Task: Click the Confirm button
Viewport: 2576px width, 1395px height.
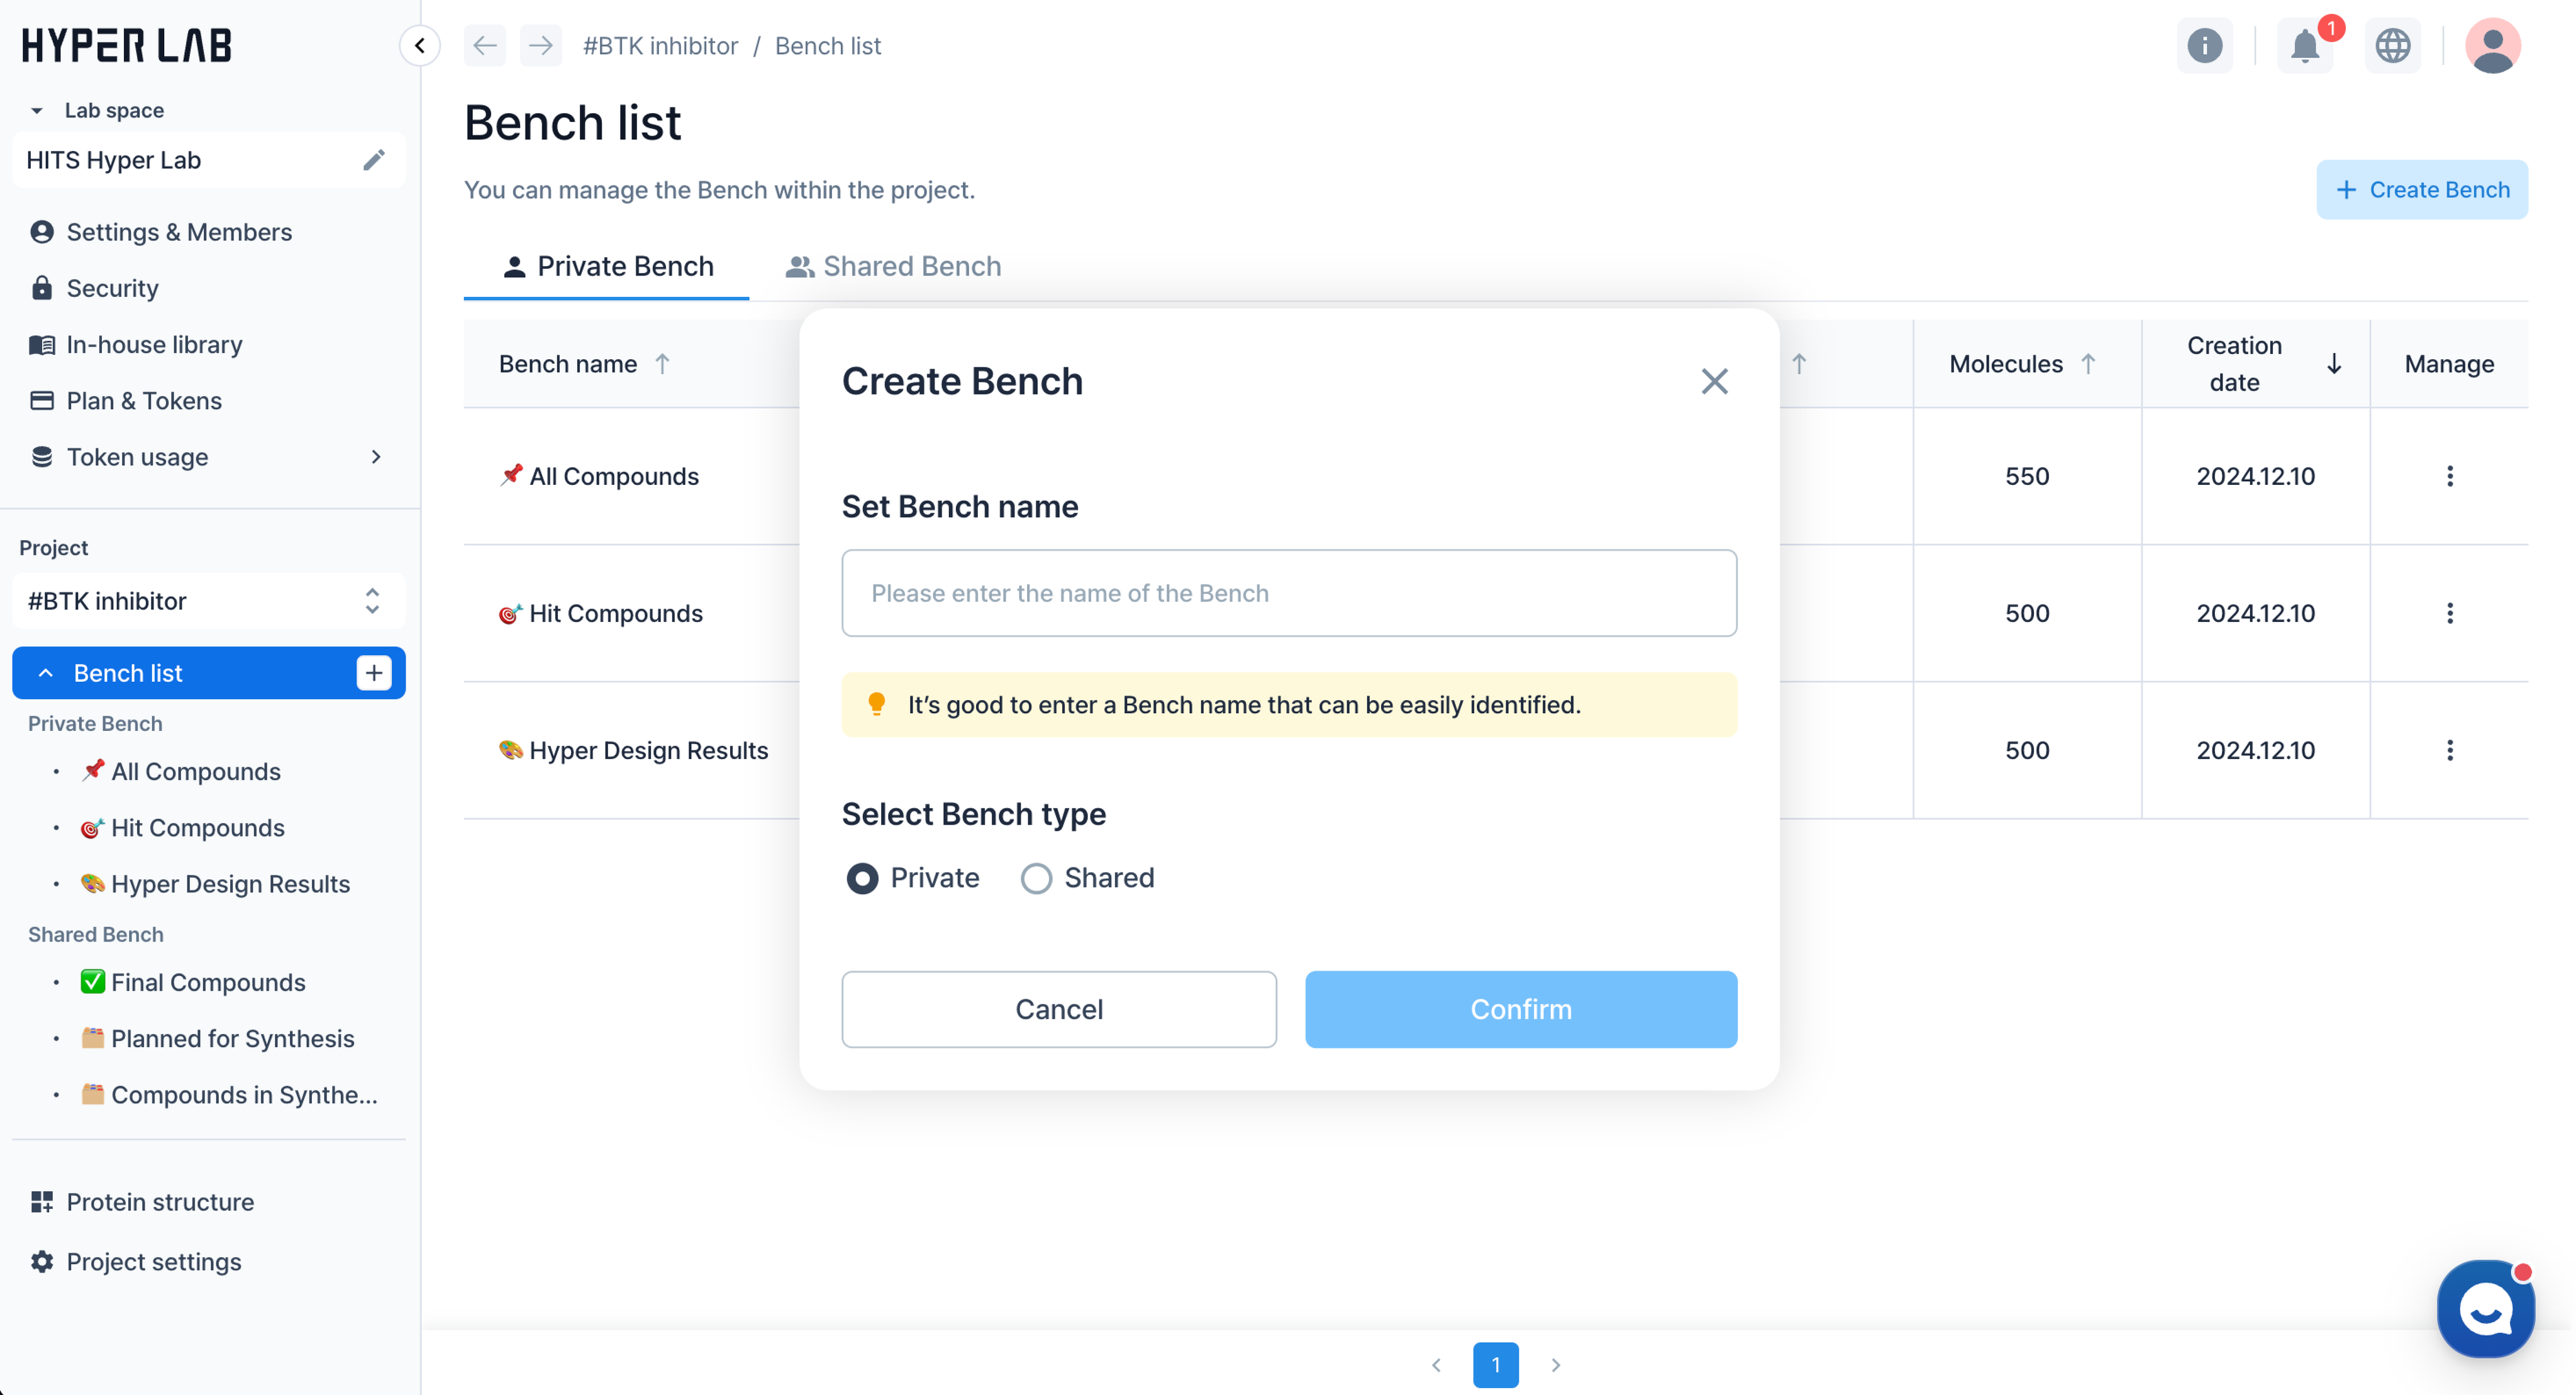Action: point(1520,1009)
